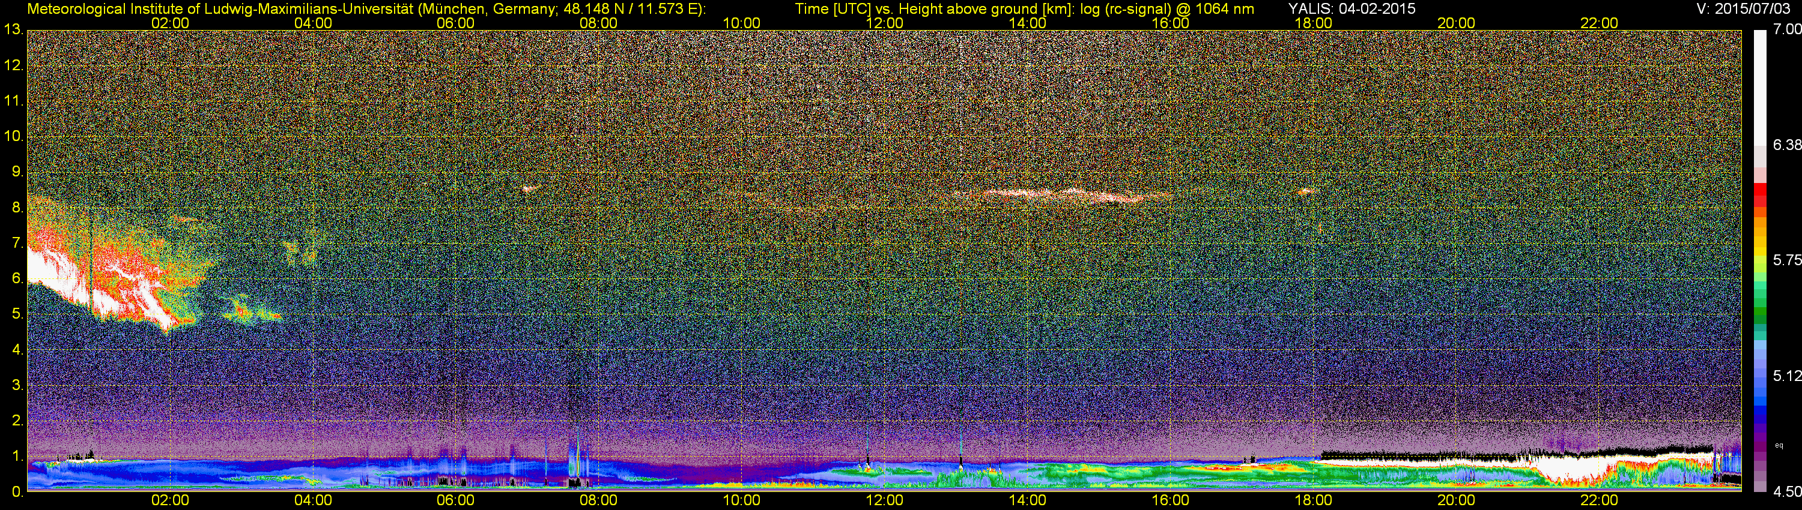This screenshot has width=1802, height=510.
Task: Click the 9. km height axis label
Action: tap(17, 172)
